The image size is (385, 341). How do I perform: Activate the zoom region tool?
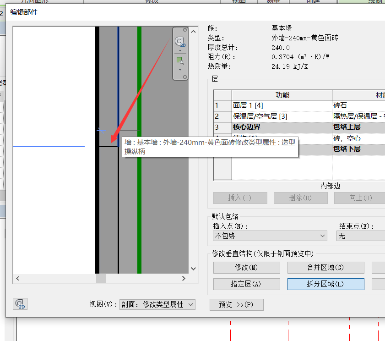pyautogui.click(x=180, y=60)
